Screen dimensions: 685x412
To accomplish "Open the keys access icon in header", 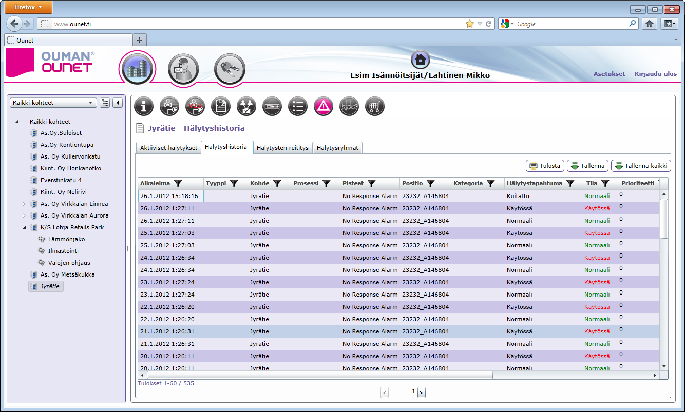I will point(230,69).
